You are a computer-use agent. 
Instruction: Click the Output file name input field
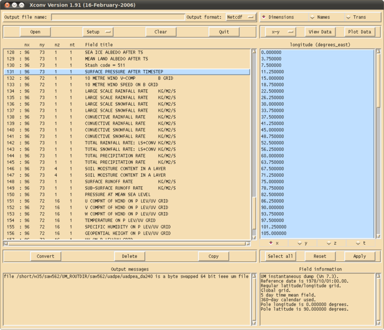[118, 17]
